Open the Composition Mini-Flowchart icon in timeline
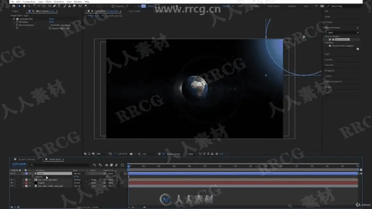372x209 pixels. 94,165
